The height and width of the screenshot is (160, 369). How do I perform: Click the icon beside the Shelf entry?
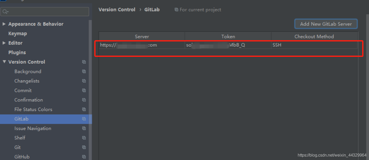84,138
